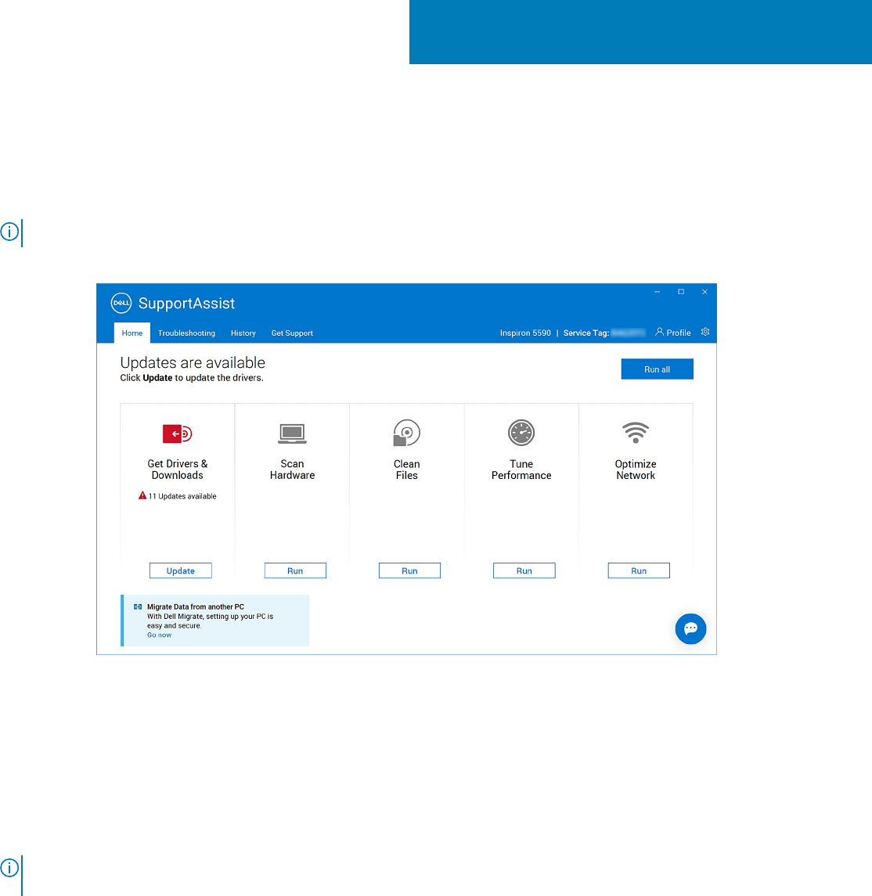The width and height of the screenshot is (872, 896).
Task: Click the 'Migrate Data from another PC' title
Action: (196, 607)
